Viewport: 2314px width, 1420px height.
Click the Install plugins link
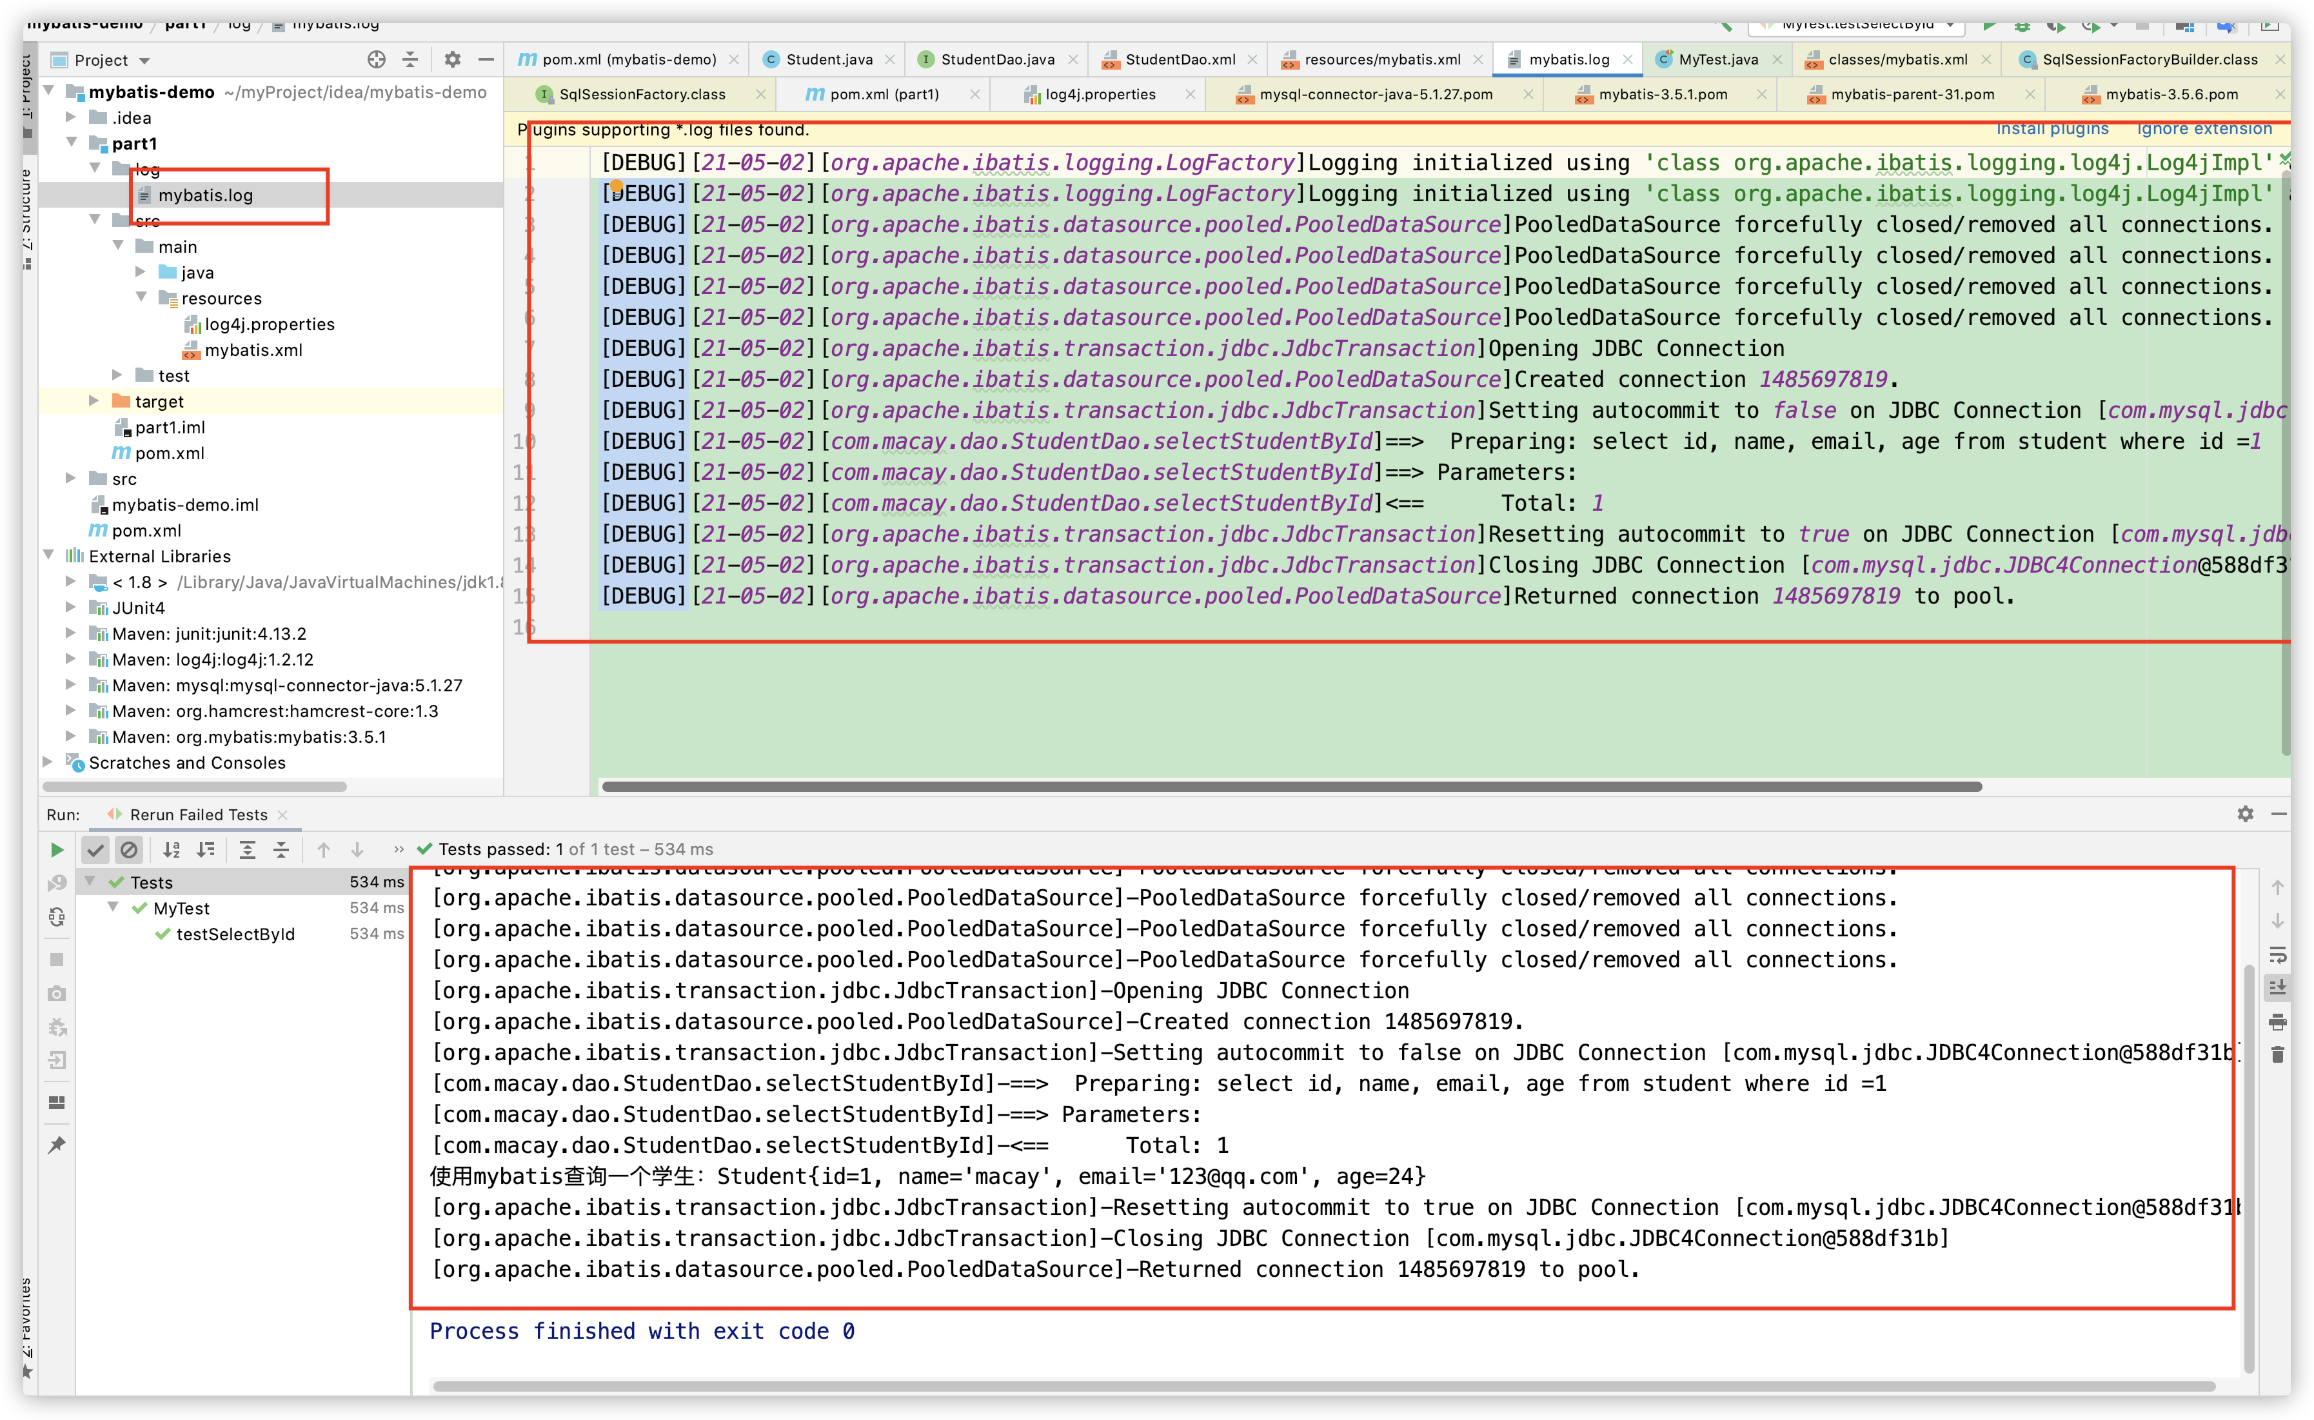click(x=2052, y=130)
